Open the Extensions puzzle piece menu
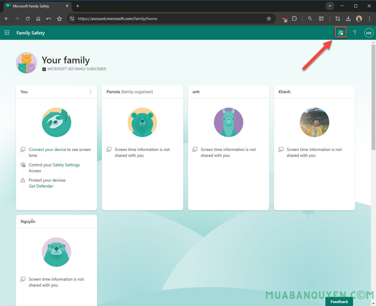This screenshot has height=306, width=376. tap(295, 19)
